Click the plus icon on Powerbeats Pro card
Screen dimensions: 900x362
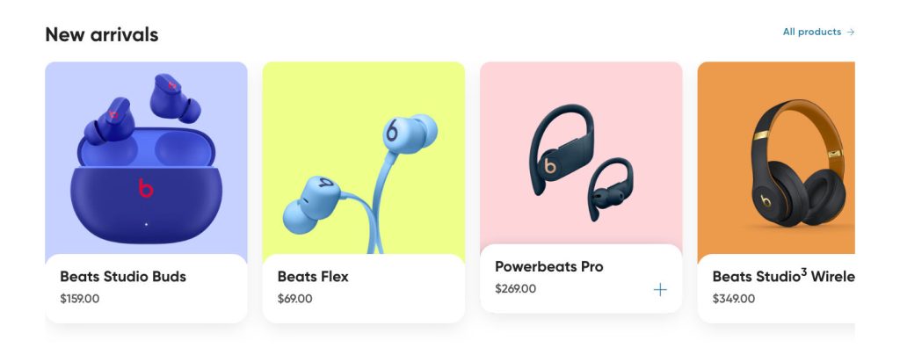[660, 290]
